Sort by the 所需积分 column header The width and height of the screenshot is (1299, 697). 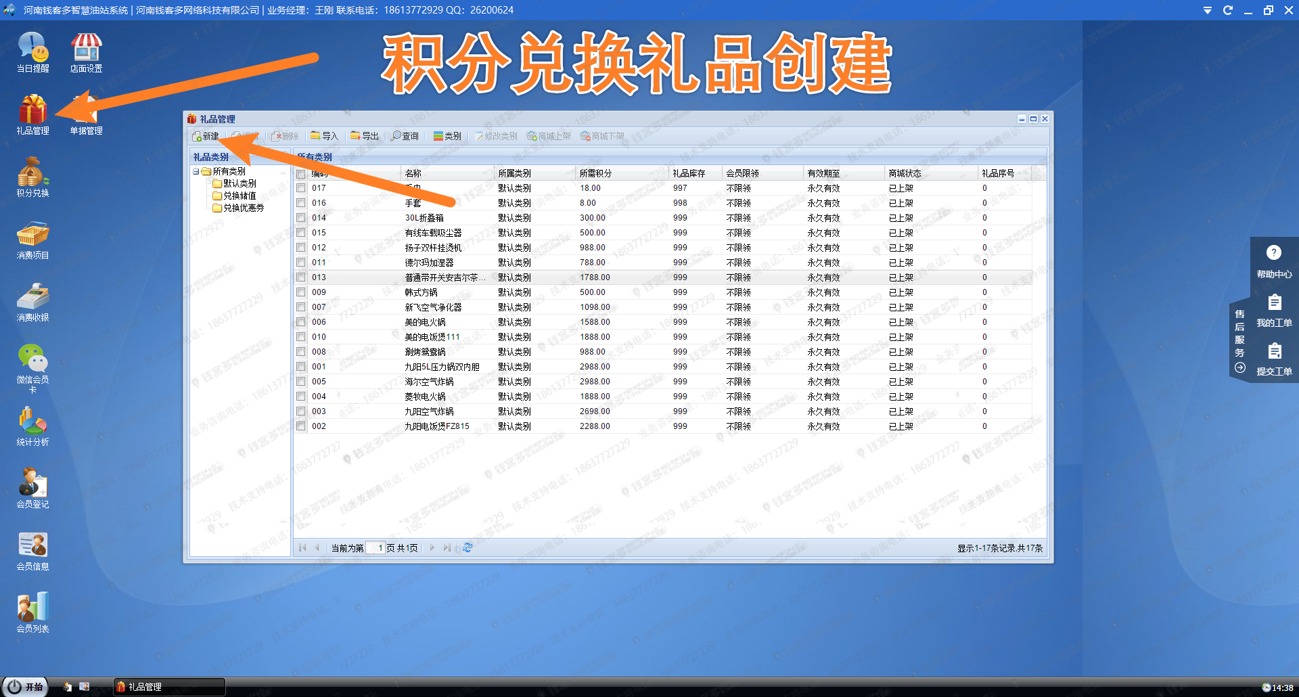pos(622,173)
